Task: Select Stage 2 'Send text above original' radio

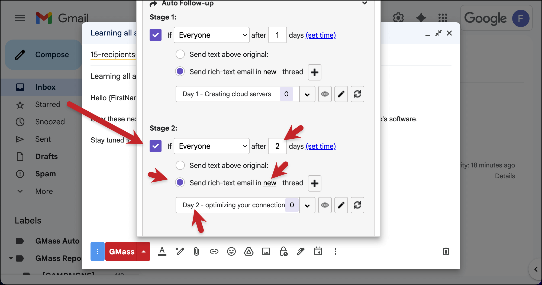Action: pos(180,165)
